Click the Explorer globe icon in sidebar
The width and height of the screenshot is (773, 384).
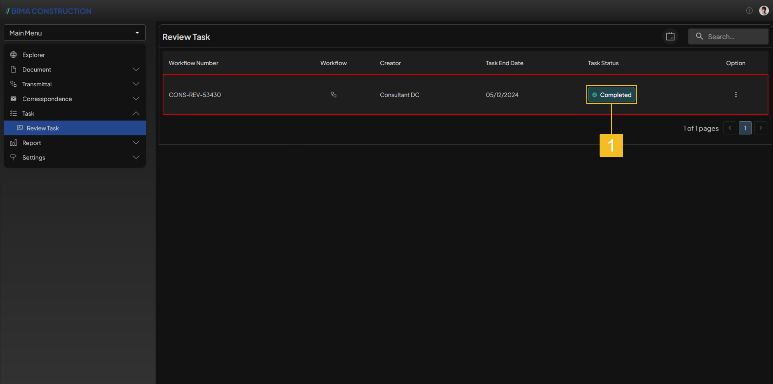(x=14, y=55)
